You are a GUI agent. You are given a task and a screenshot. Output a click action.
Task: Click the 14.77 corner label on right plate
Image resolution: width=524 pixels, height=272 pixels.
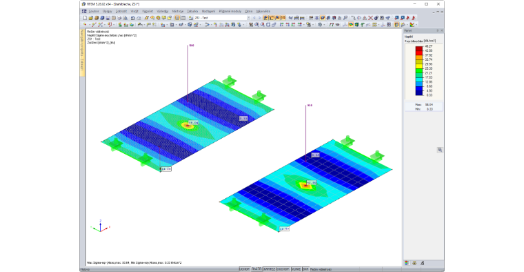click(x=284, y=229)
